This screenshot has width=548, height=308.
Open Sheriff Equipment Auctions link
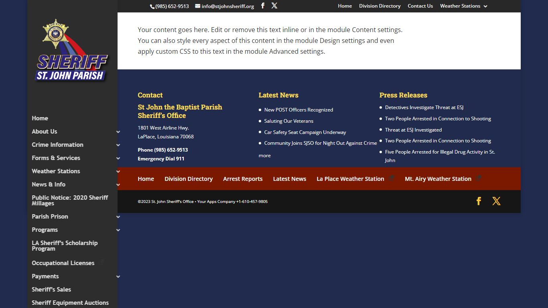[x=70, y=303]
